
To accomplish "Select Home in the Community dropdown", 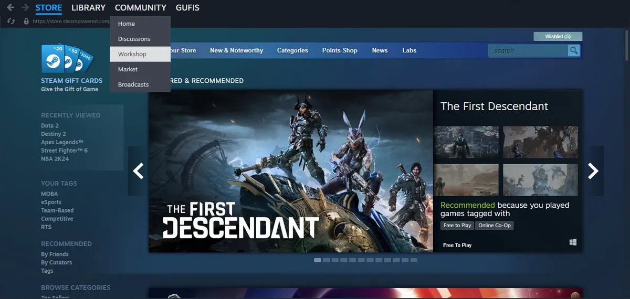I will click(x=140, y=24).
